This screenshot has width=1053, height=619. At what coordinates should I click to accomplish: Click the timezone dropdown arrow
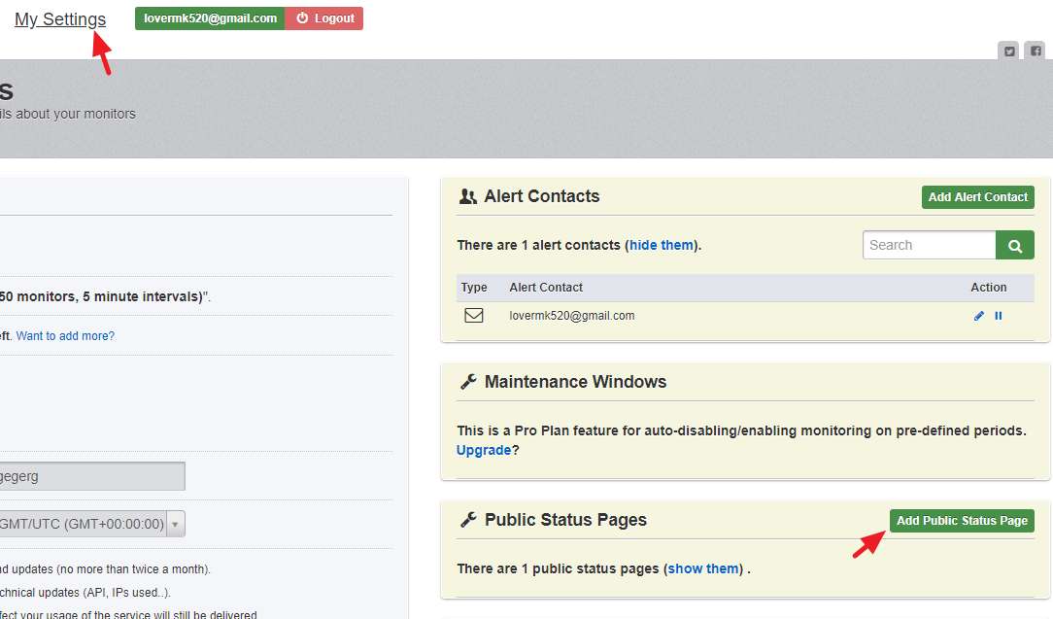pos(175,524)
